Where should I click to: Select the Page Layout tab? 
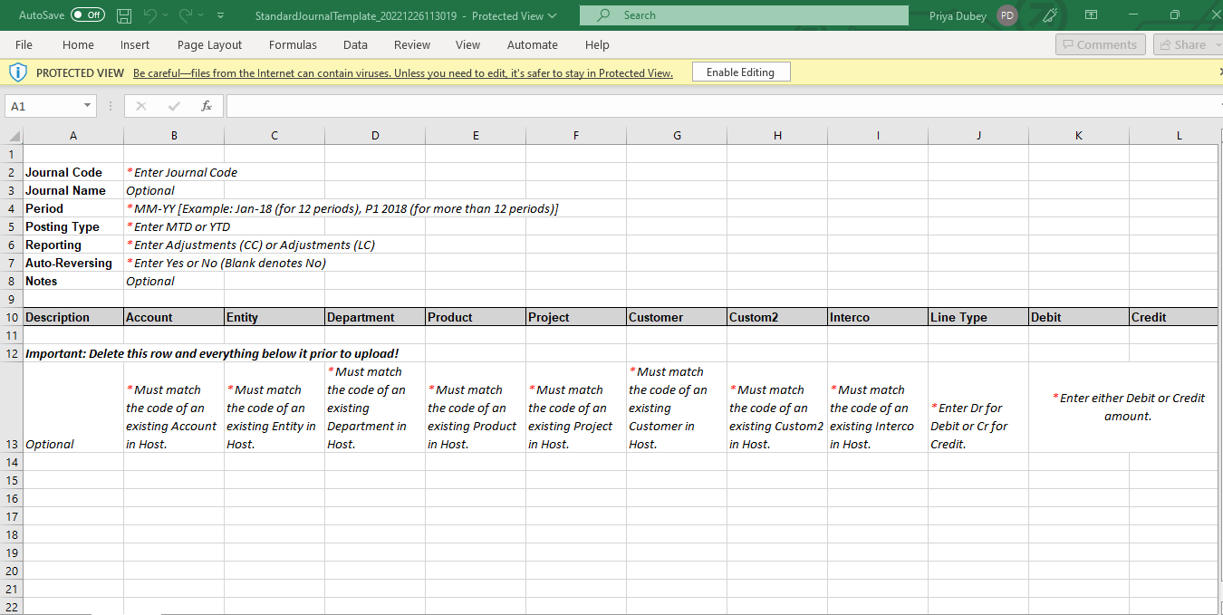209,44
